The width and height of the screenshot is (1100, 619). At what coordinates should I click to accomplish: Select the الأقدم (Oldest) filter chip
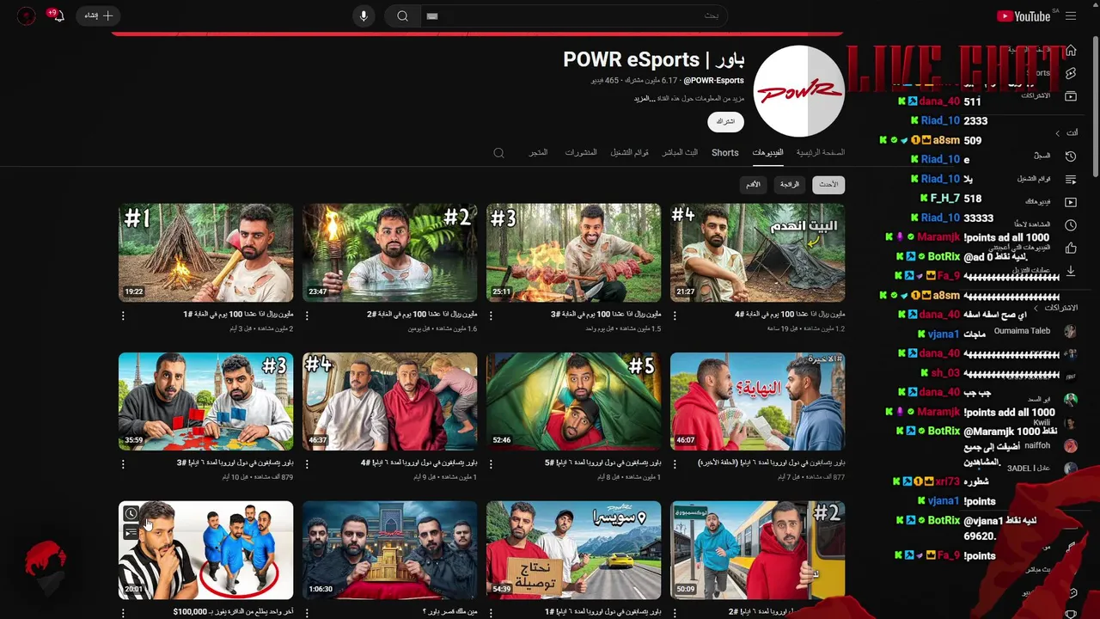point(753,185)
